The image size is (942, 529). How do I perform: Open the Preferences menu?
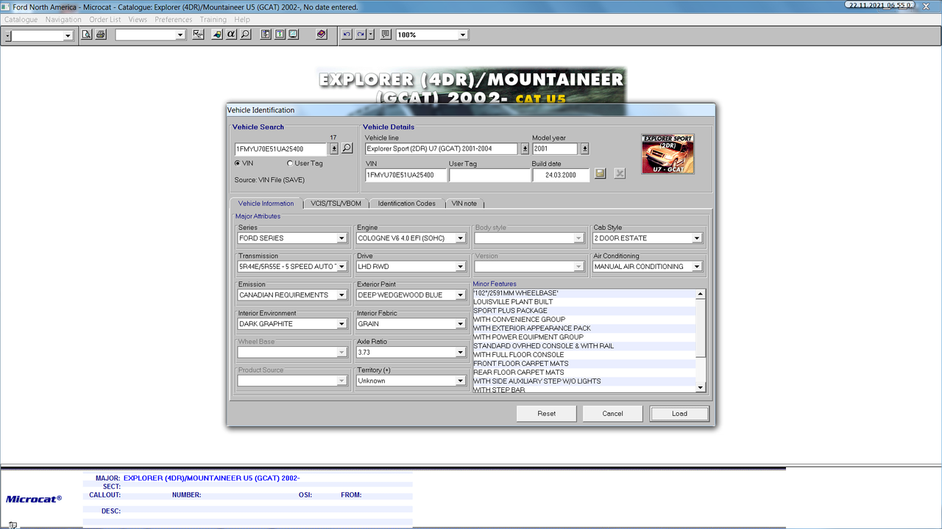[x=174, y=20]
